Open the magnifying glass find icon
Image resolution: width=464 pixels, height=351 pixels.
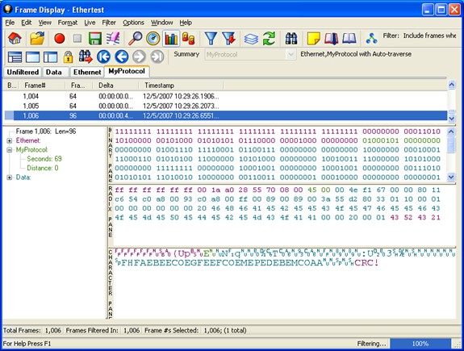pos(136,39)
